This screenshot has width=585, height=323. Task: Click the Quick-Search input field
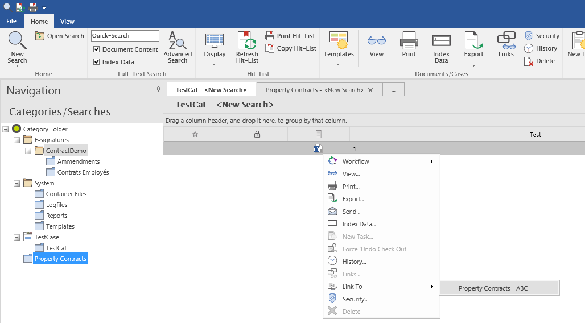[x=125, y=36]
